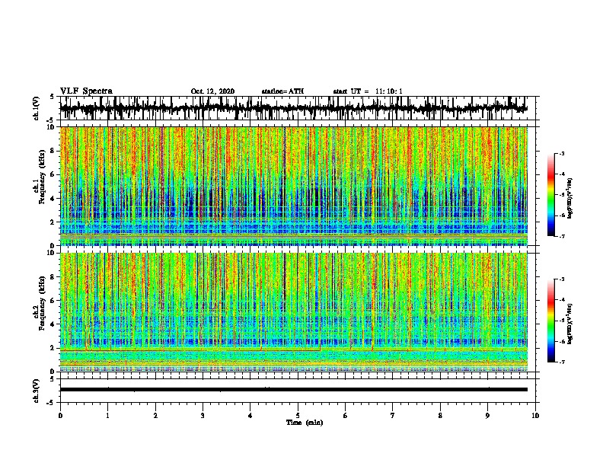Click the "5" volt tick on ch.3 panel

pos(52,379)
